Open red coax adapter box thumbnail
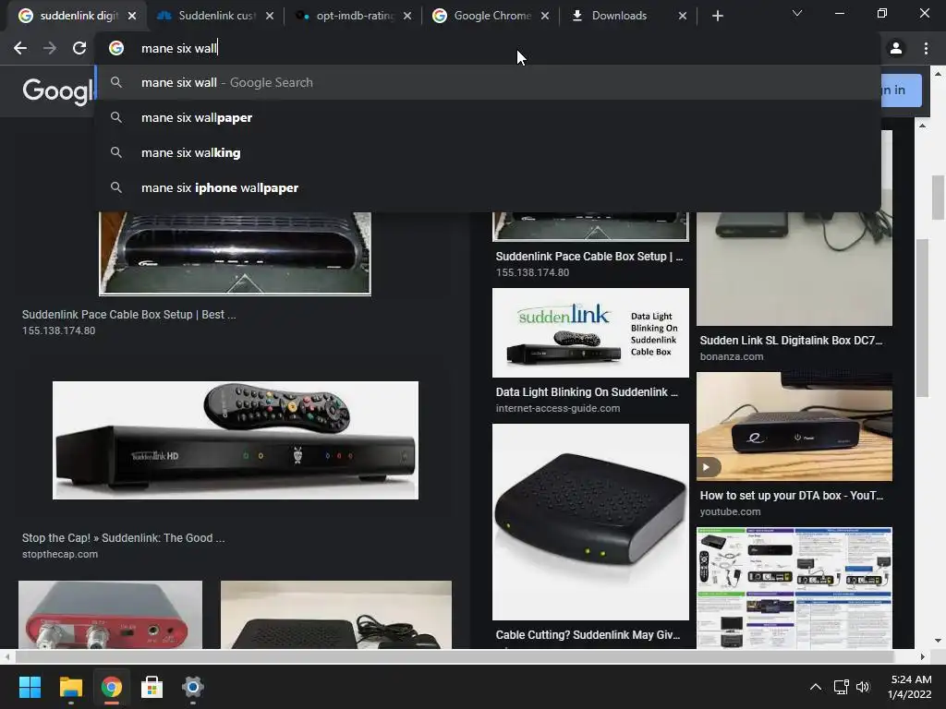Viewport: 946px width, 709px height. point(111,615)
